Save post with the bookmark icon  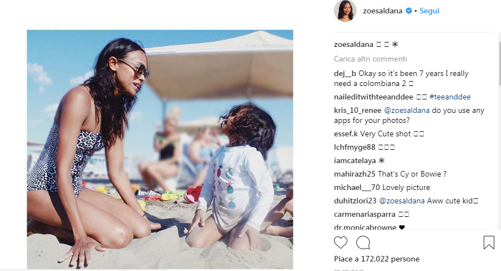[x=489, y=243]
